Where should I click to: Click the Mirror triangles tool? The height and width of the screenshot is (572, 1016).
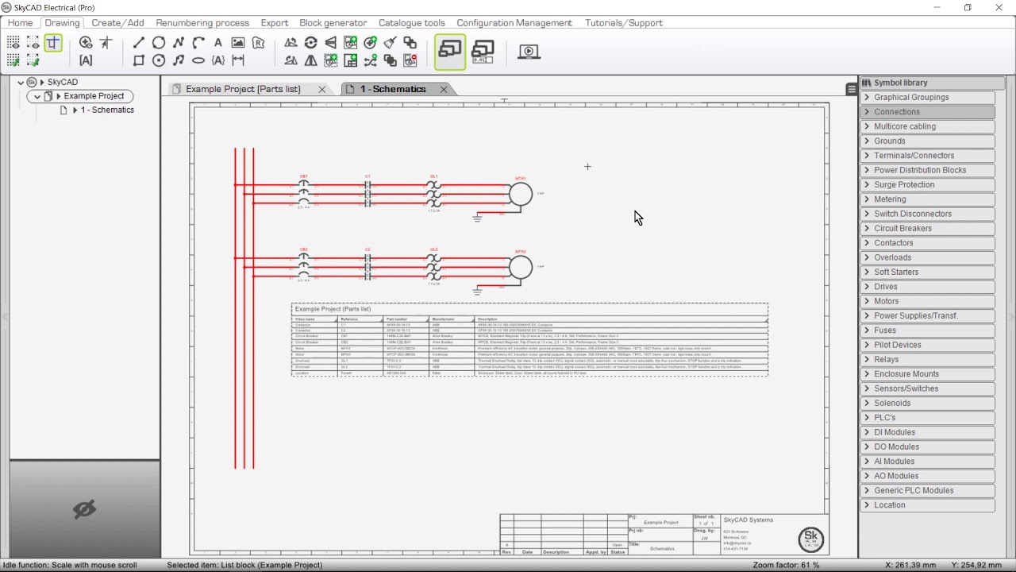point(311,60)
